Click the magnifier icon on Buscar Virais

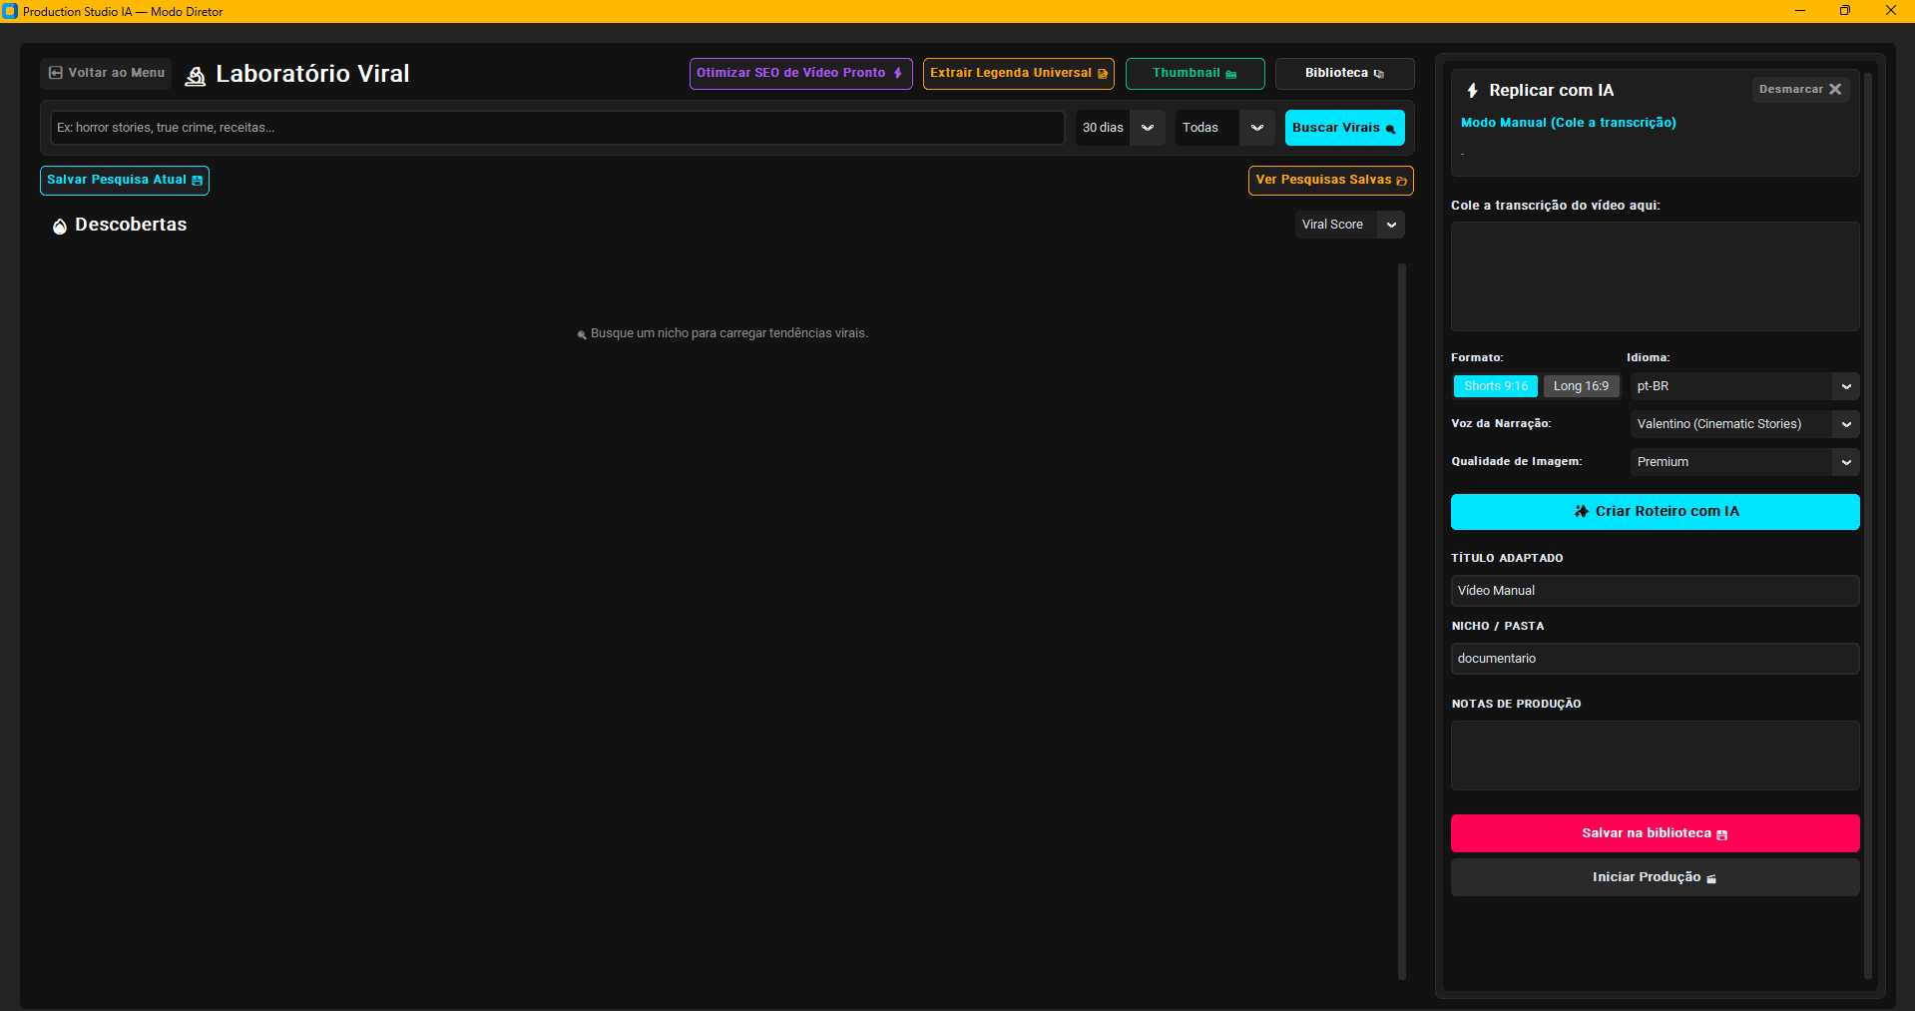(1390, 129)
